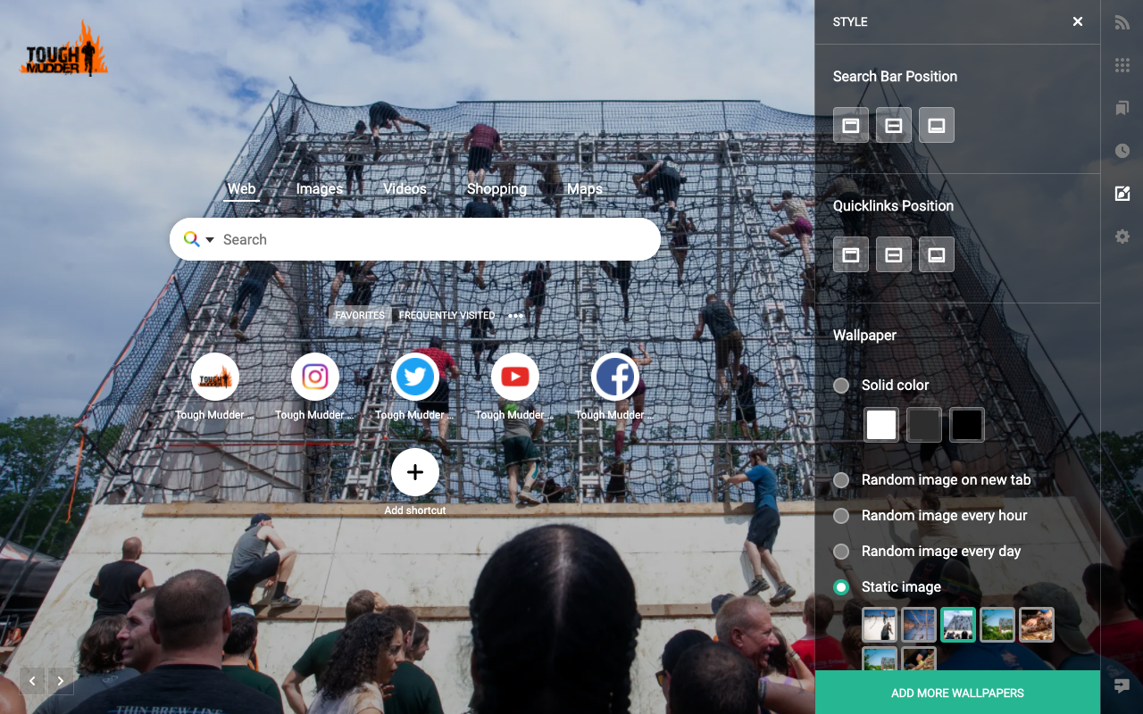
Task: Show the Frequently Visited tab
Action: (446, 315)
